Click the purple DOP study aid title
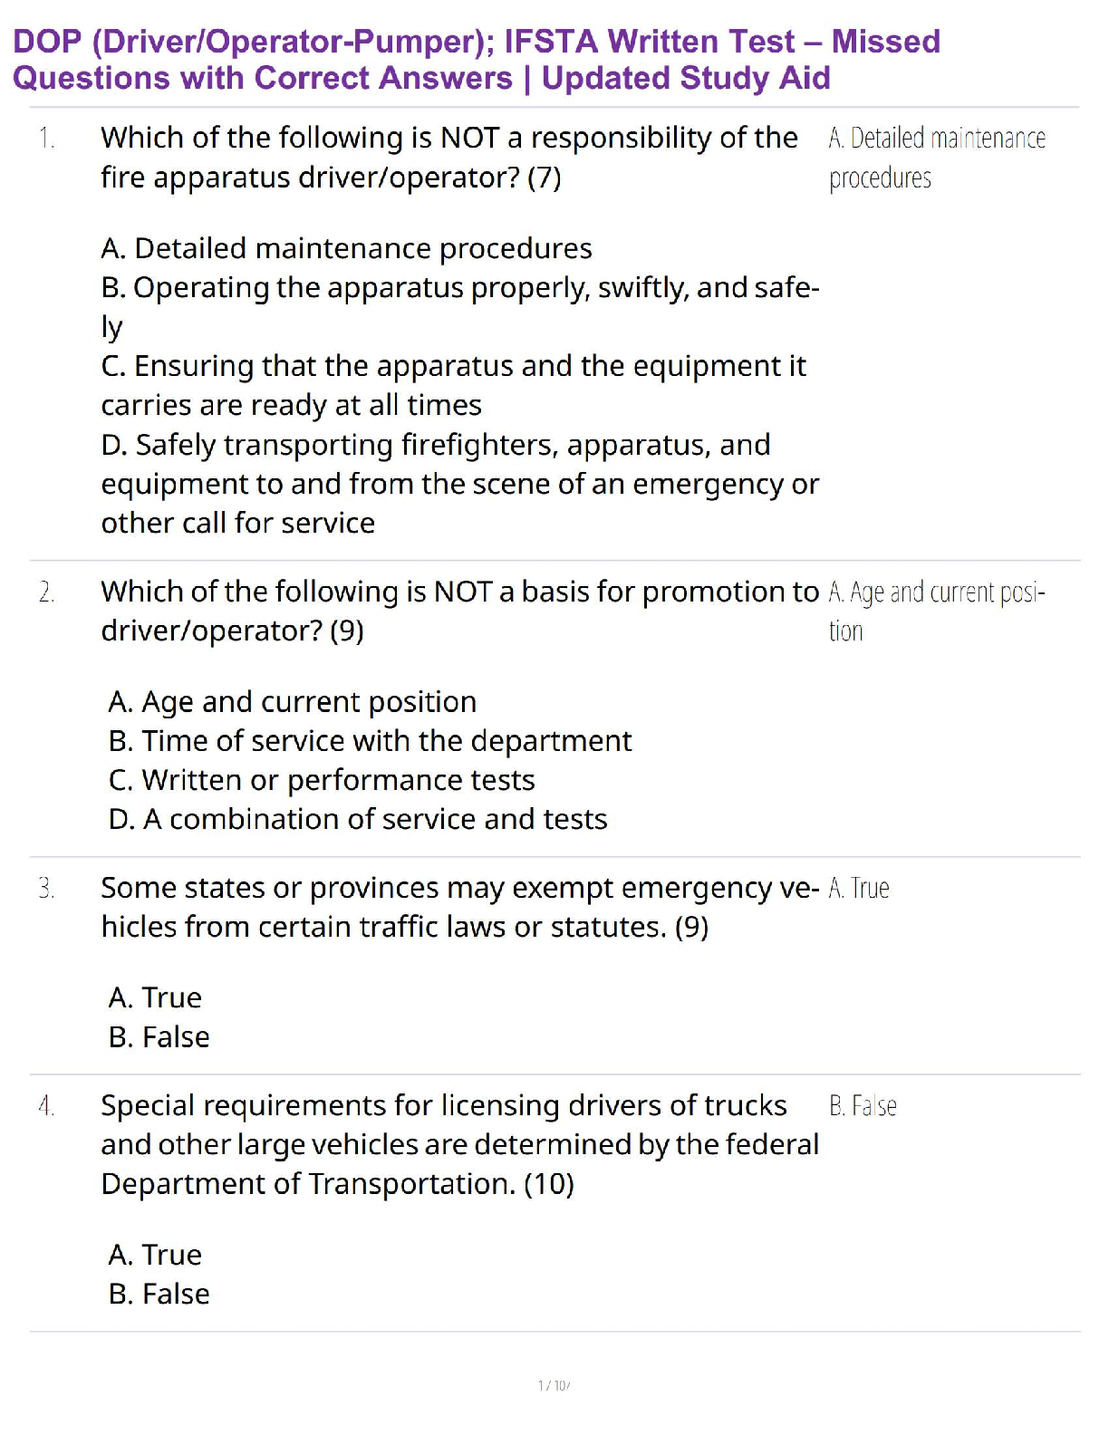1109x1435 pixels. point(477,60)
